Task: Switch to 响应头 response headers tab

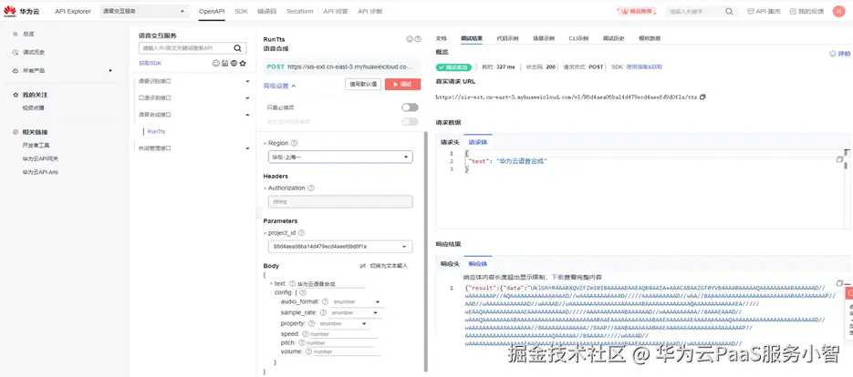Action: coord(450,264)
